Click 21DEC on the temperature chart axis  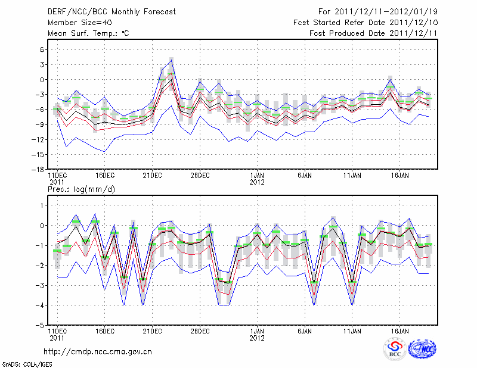pos(152,176)
